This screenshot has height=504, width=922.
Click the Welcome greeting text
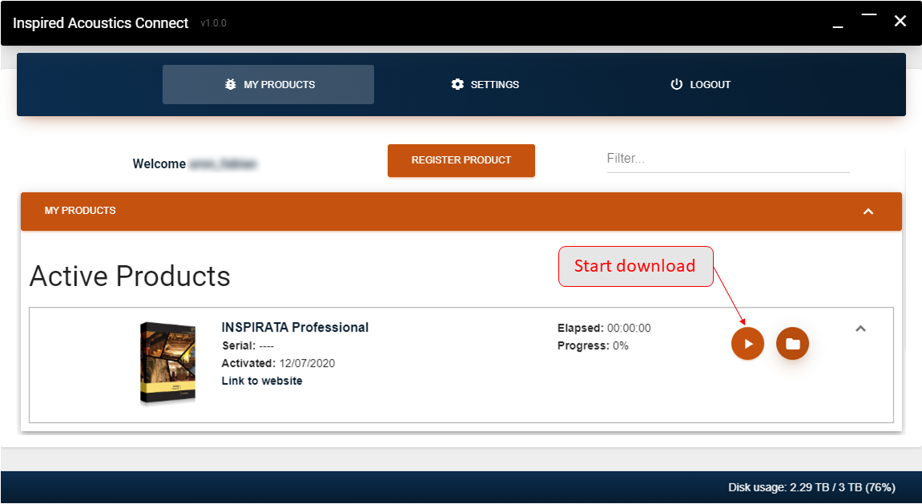click(x=195, y=164)
